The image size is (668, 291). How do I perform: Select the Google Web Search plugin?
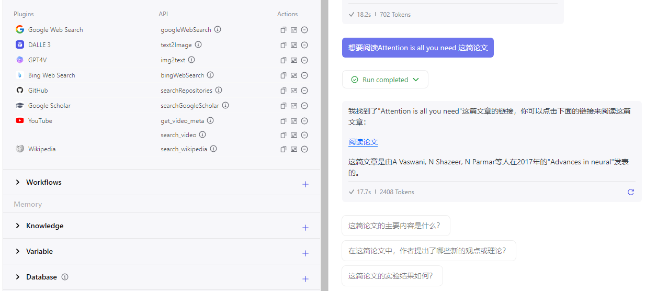55,30
